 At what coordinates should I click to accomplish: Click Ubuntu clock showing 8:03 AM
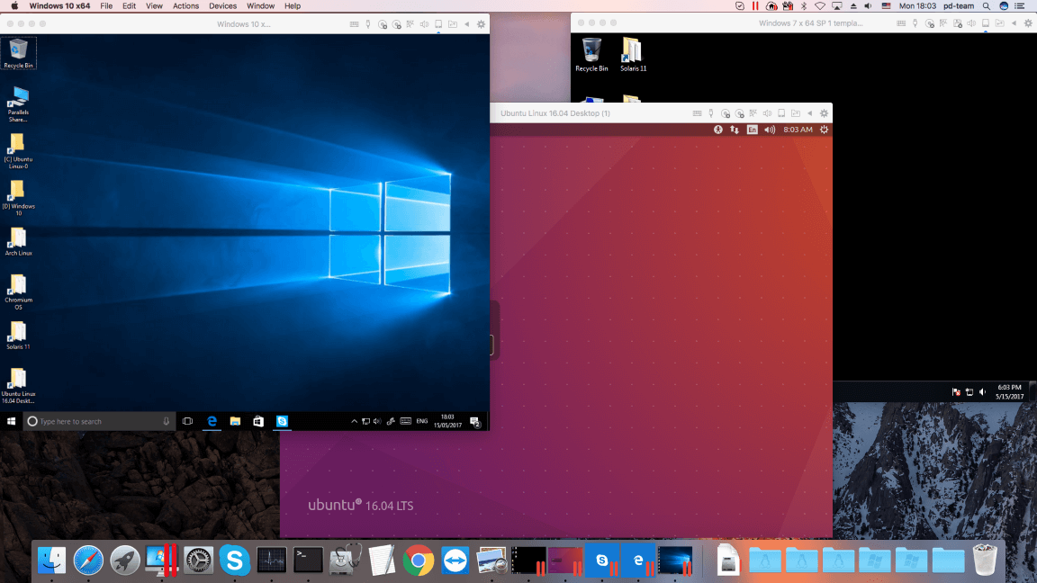(798, 130)
